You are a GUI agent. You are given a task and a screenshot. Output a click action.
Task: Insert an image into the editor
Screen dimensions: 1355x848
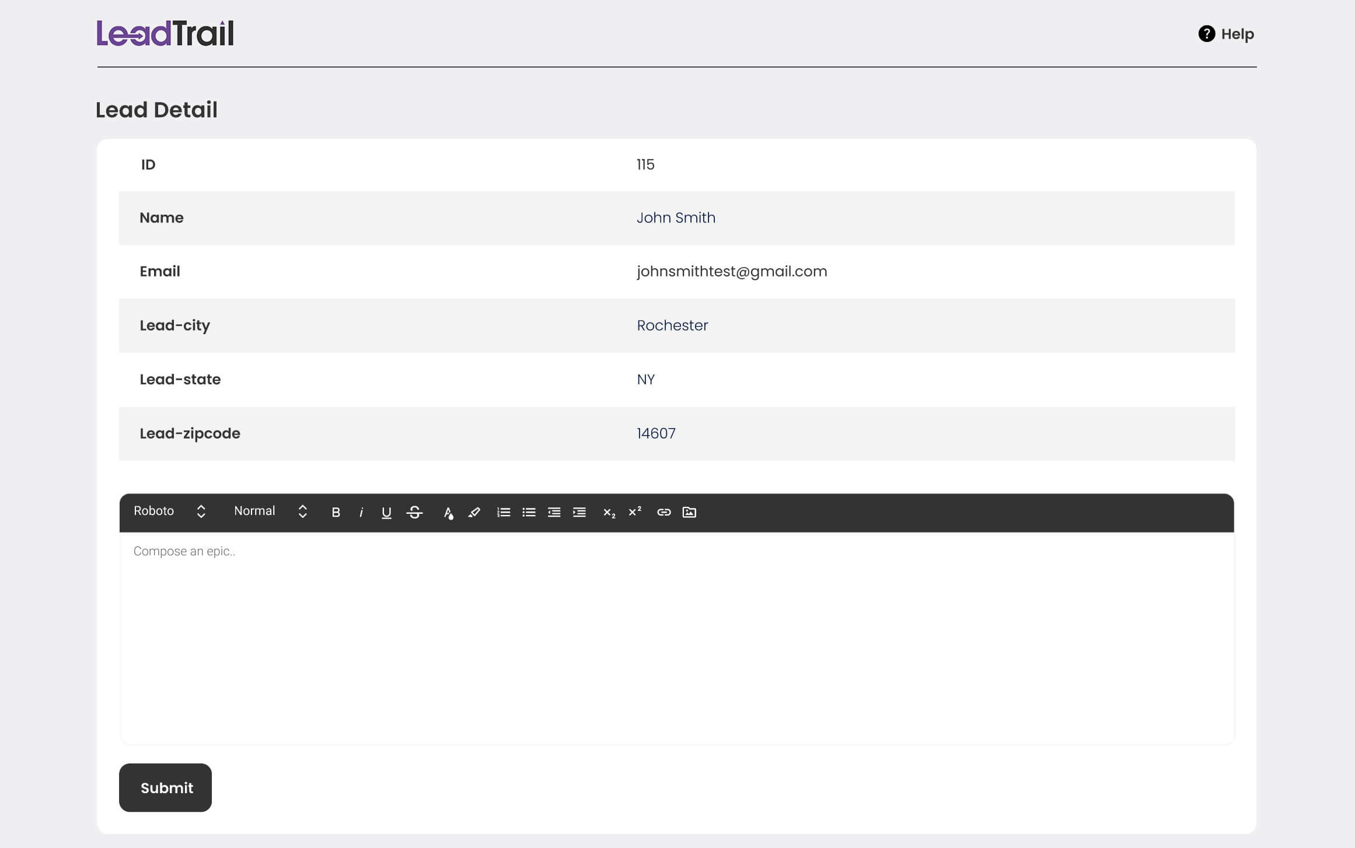(x=689, y=512)
